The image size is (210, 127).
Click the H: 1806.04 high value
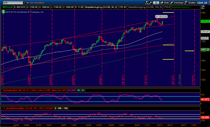(44, 7)
